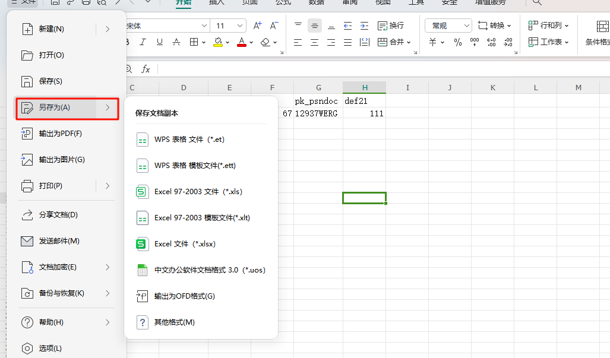This screenshot has width=610, height=358.
Task: Toggle Wrap Text (换行)
Action: click(391, 26)
